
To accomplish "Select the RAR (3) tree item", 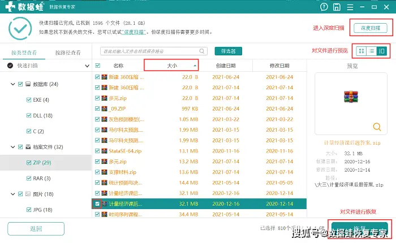I will (42, 179).
